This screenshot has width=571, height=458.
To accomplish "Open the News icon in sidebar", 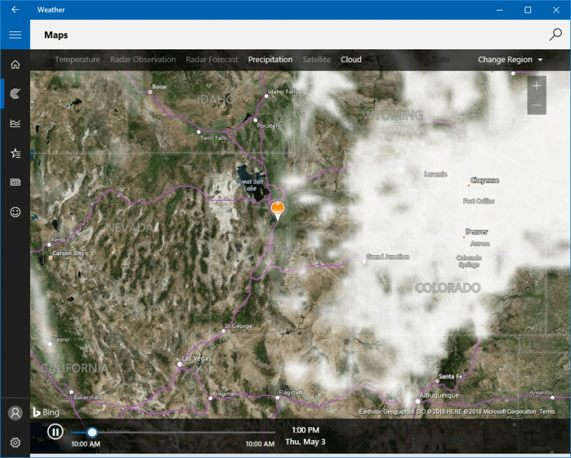I will pyautogui.click(x=15, y=182).
